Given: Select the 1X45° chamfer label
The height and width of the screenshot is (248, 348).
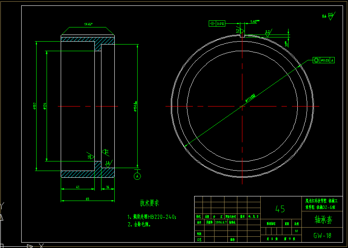Looking at the screenshot, I should click(88, 24).
